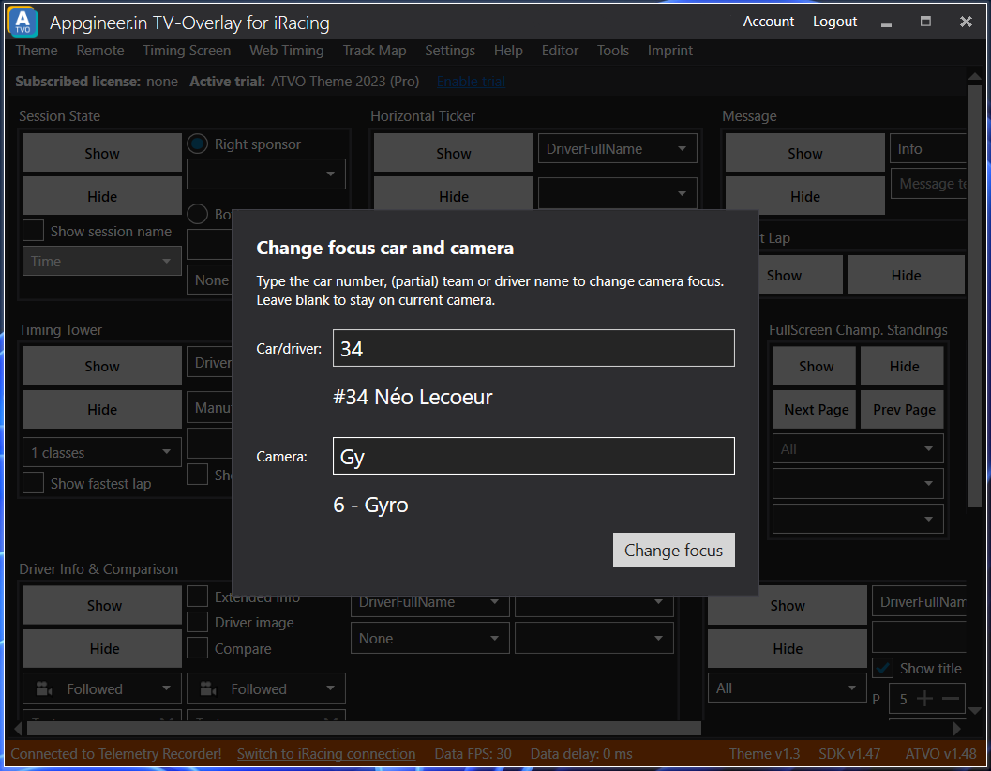Open the lowest empty dropdown in Champ. Standings
The height and width of the screenshot is (771, 991).
858,519
